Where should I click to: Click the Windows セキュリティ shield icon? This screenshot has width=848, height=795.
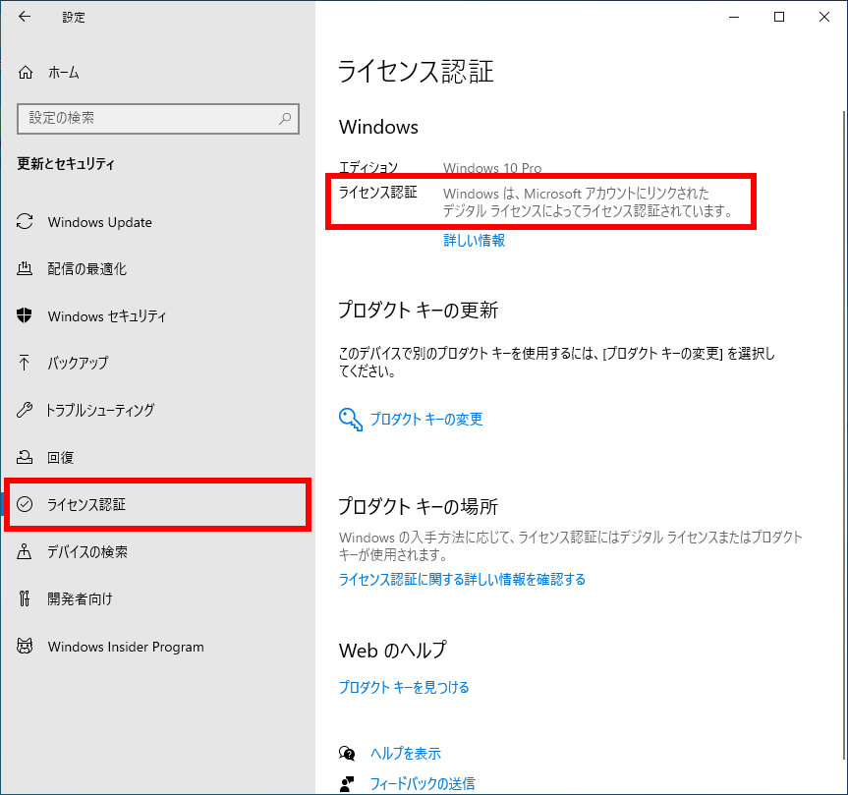(x=25, y=315)
